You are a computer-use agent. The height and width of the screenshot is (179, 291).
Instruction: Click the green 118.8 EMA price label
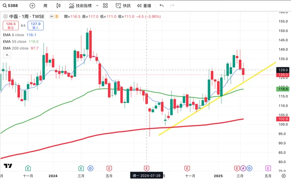tap(283, 89)
